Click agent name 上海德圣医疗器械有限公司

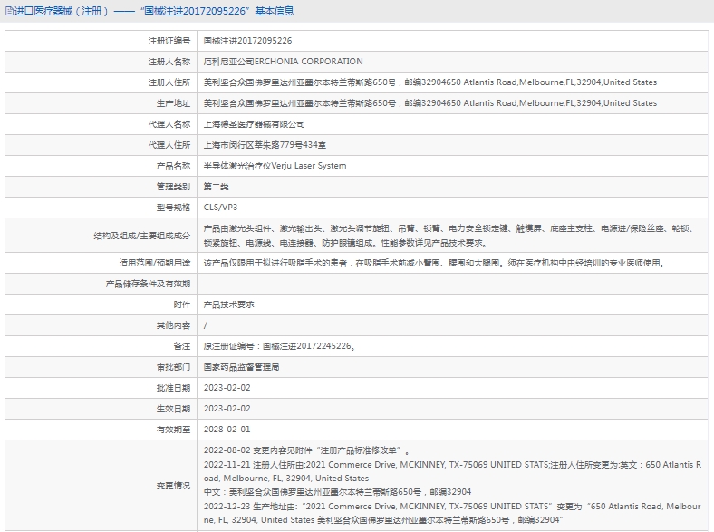[x=254, y=124]
